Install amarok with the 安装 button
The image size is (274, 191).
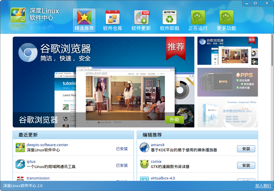246,149
